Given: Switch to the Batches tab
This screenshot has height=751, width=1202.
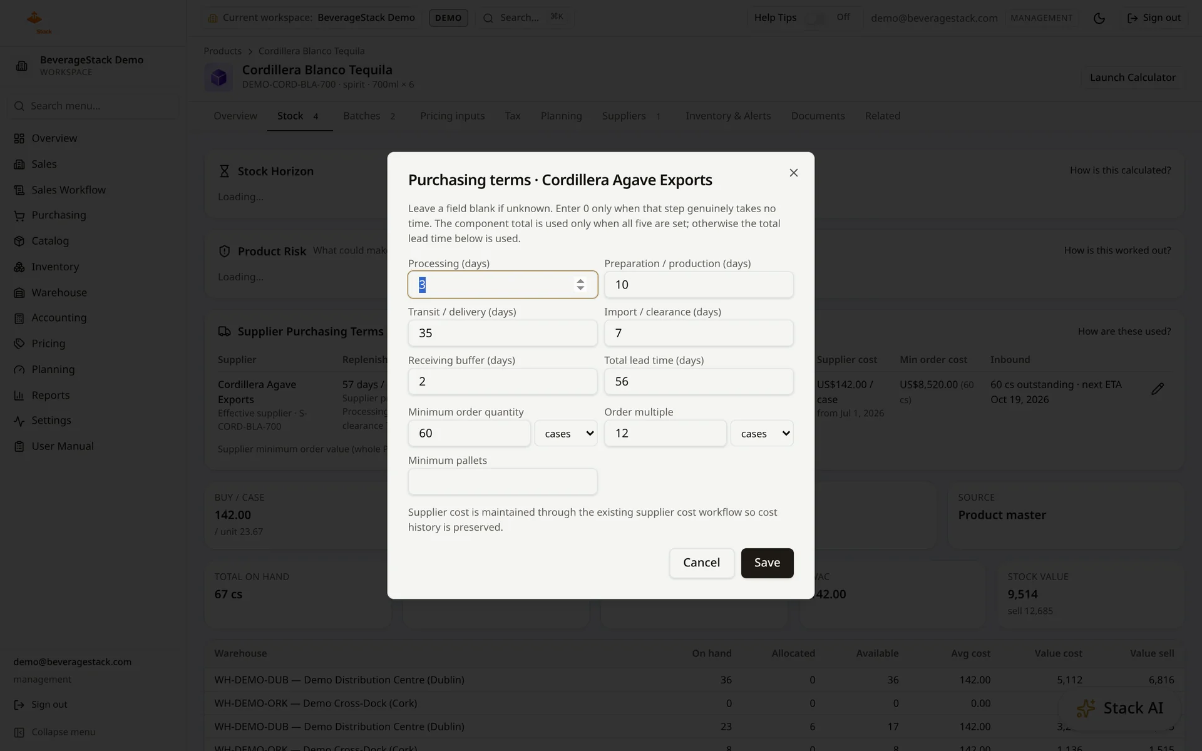Looking at the screenshot, I should coord(369,116).
